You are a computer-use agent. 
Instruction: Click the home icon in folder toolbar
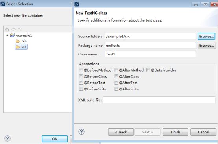pos(7,30)
